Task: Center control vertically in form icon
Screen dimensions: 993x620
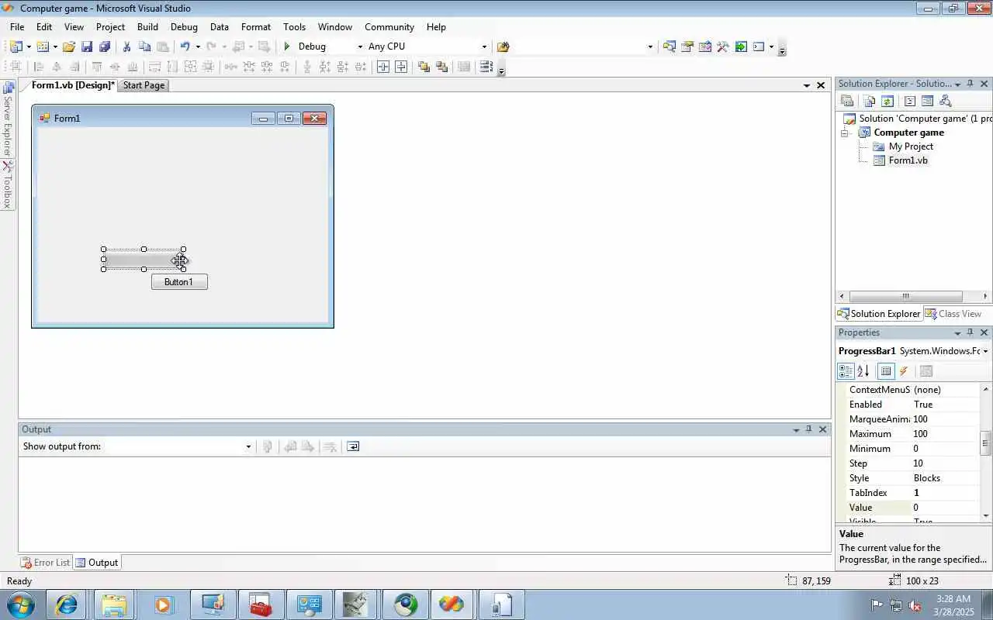Action: tap(401, 67)
